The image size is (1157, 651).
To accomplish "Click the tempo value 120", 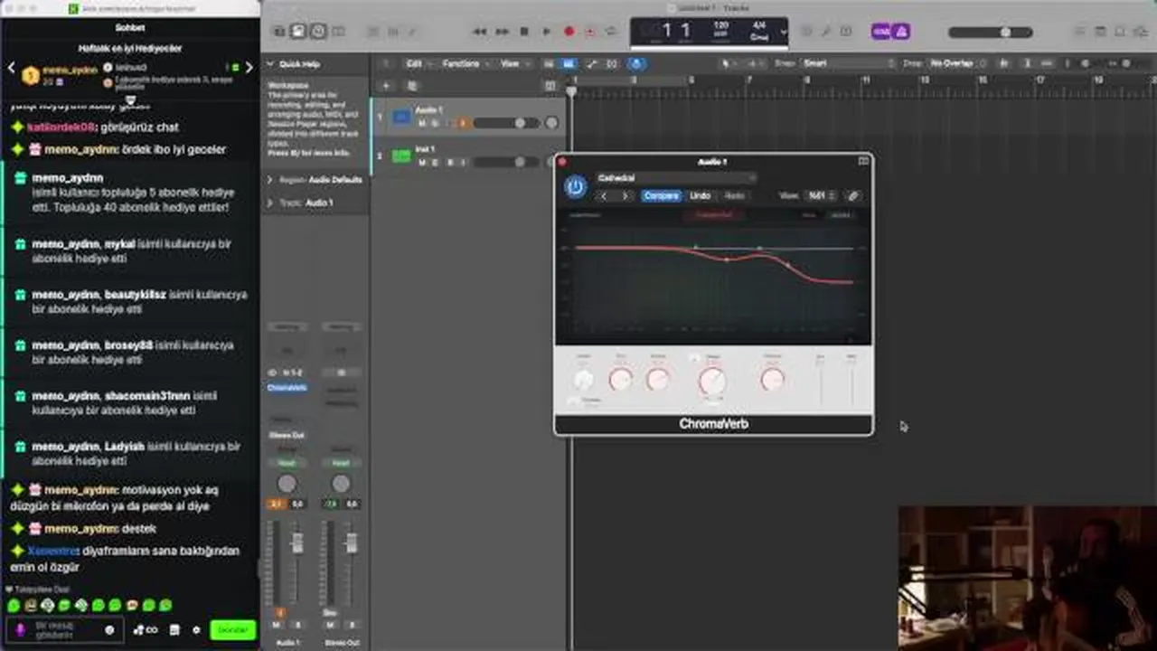I will coord(721,25).
